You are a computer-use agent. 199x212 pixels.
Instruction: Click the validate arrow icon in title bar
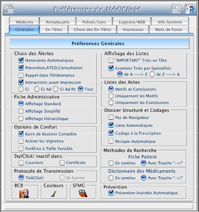pos(176,9)
